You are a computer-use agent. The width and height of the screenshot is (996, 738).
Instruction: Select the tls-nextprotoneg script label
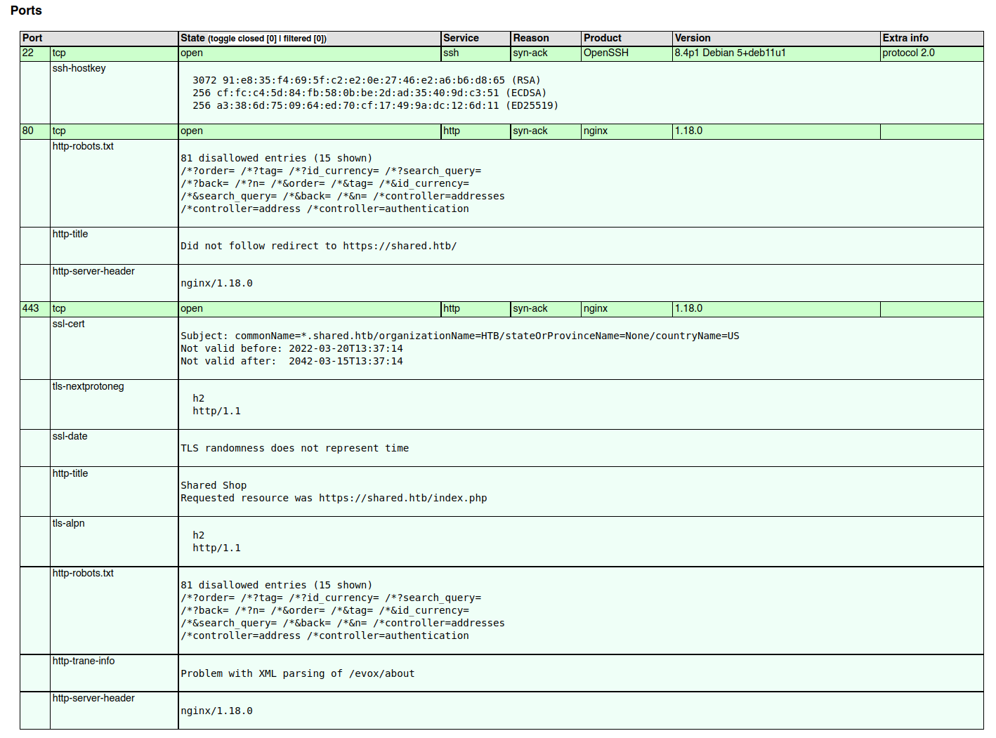click(88, 386)
